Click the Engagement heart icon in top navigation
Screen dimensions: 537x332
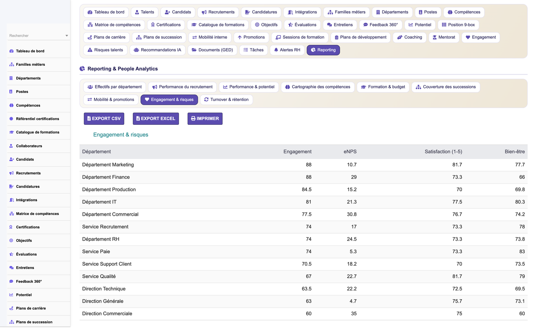point(468,37)
